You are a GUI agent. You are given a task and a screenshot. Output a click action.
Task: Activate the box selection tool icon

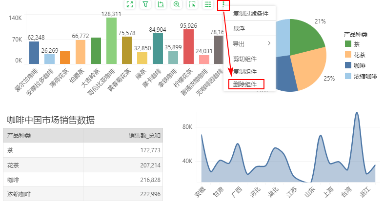point(192,4)
